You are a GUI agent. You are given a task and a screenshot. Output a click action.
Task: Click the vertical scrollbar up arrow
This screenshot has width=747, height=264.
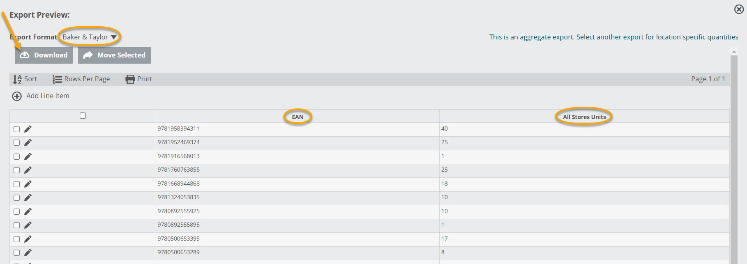734,51
